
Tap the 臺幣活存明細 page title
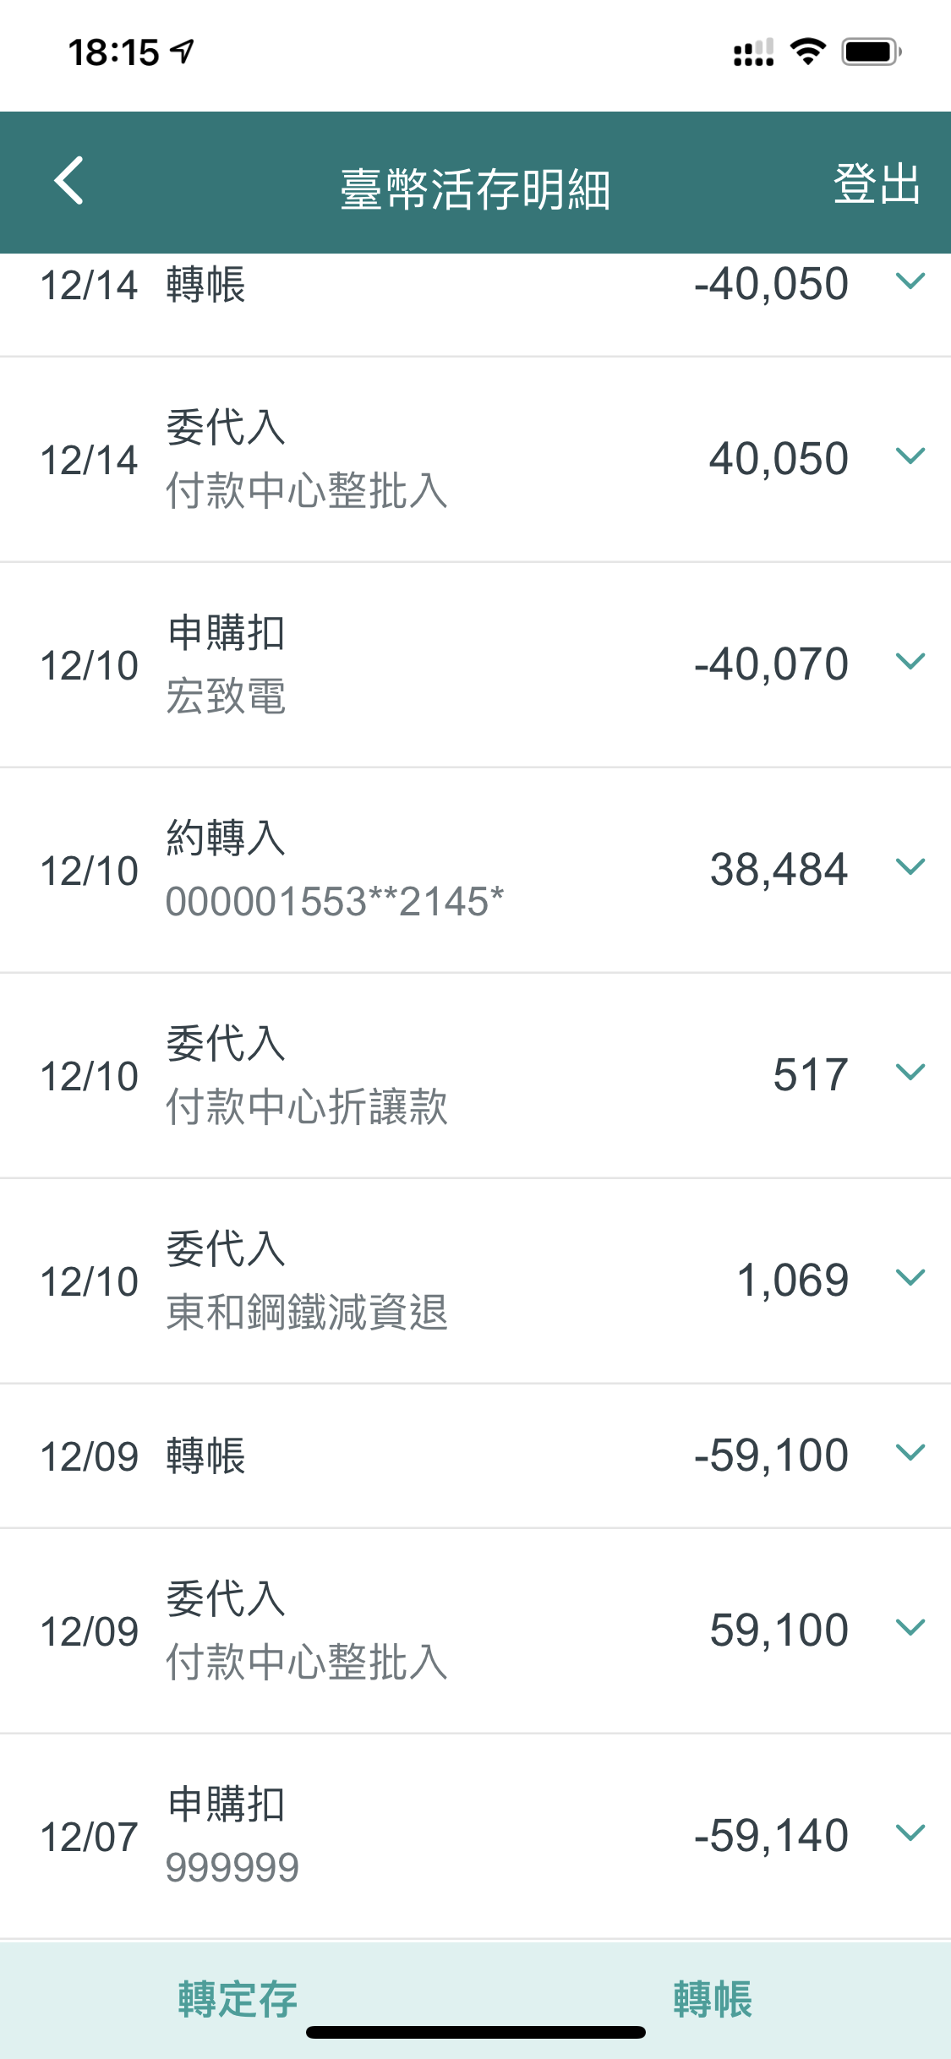pyautogui.click(x=475, y=188)
